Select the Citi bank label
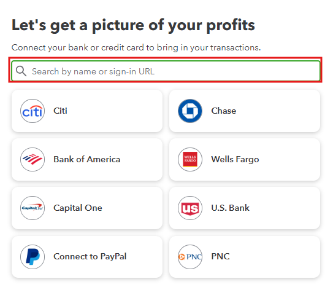This screenshot has width=333, height=295. pos(60,111)
